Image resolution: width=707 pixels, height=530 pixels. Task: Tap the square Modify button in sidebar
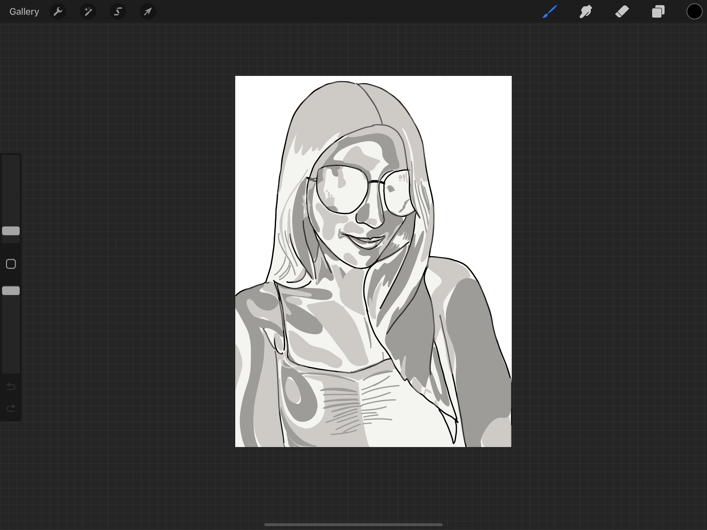coord(11,264)
